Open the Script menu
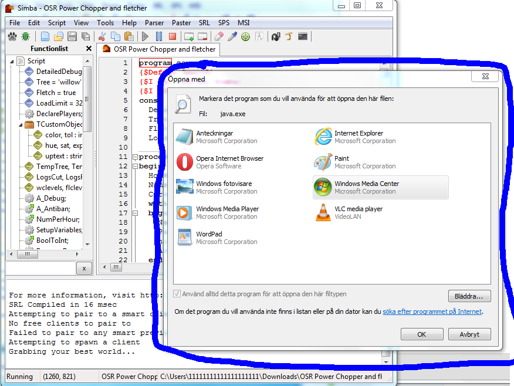 pos(57,23)
